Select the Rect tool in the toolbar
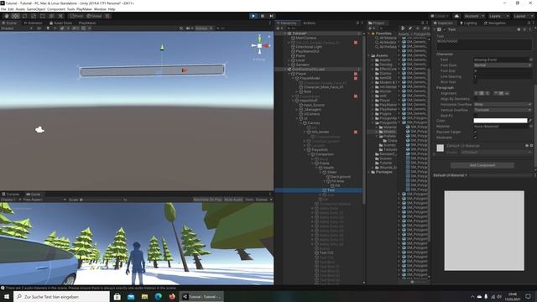Viewport: 537px width, 302px height. tap(43, 16)
